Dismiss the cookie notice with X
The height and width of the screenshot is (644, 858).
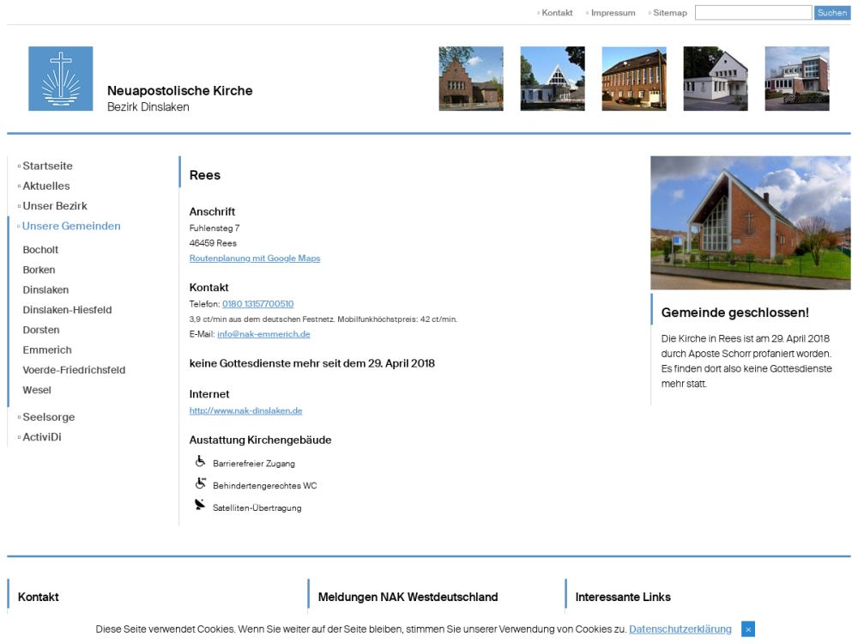coord(748,629)
